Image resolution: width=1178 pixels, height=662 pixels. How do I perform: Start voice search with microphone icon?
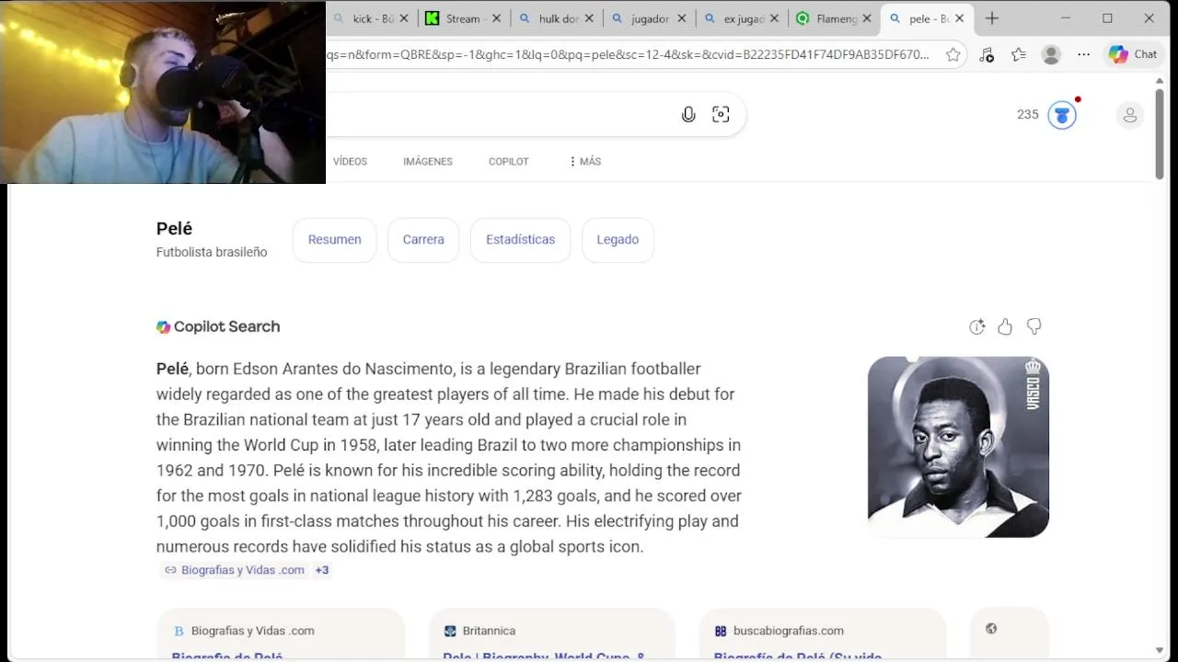688,115
